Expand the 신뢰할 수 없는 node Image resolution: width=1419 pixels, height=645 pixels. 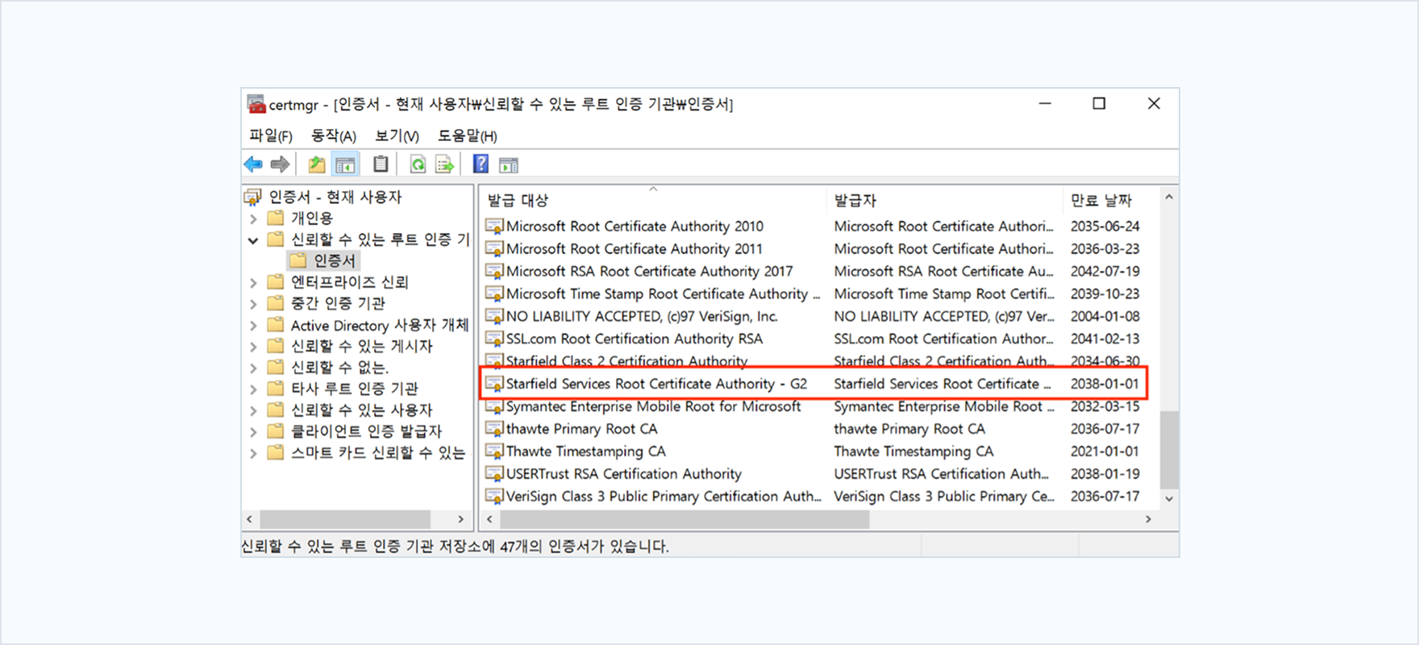253,368
